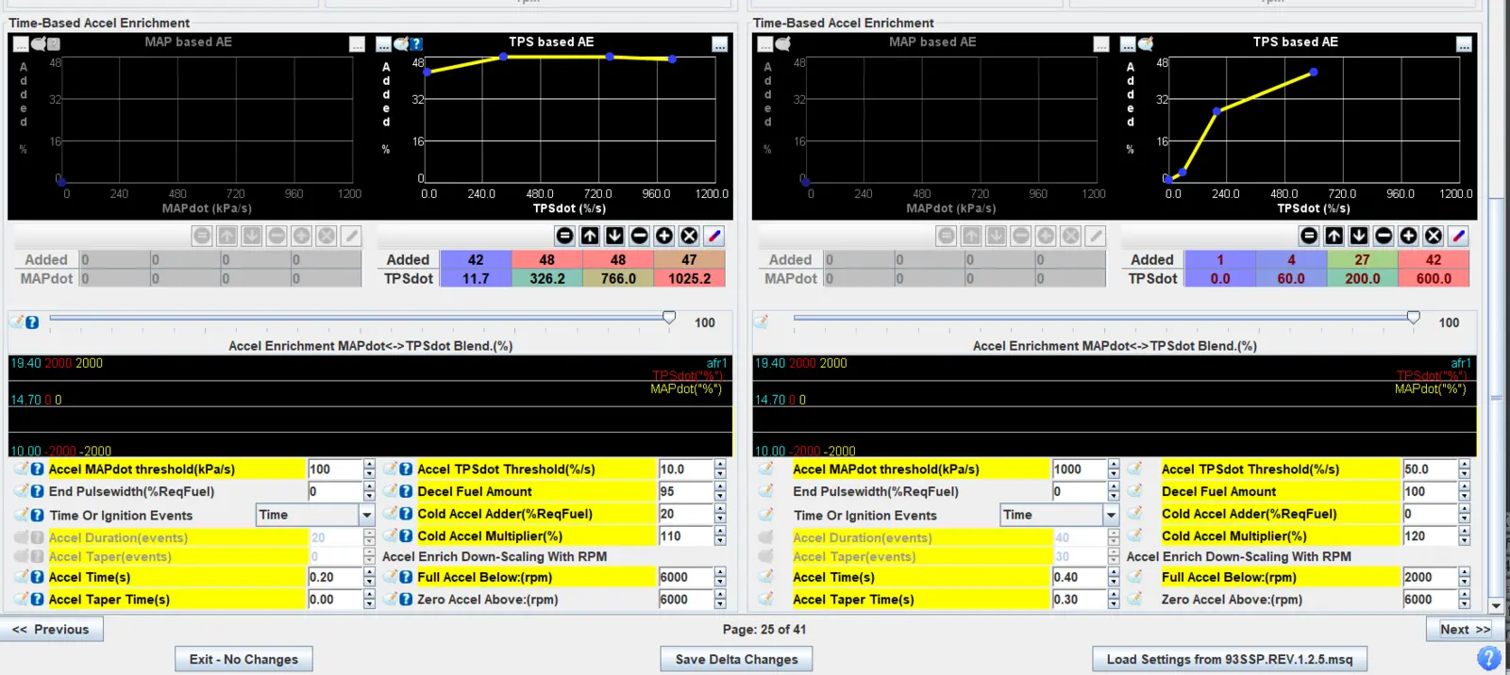Screen dimensions: 1510x675
Task: Increase right Cold Accel Multiplier(%) with up spinner
Action: (x=1465, y=531)
